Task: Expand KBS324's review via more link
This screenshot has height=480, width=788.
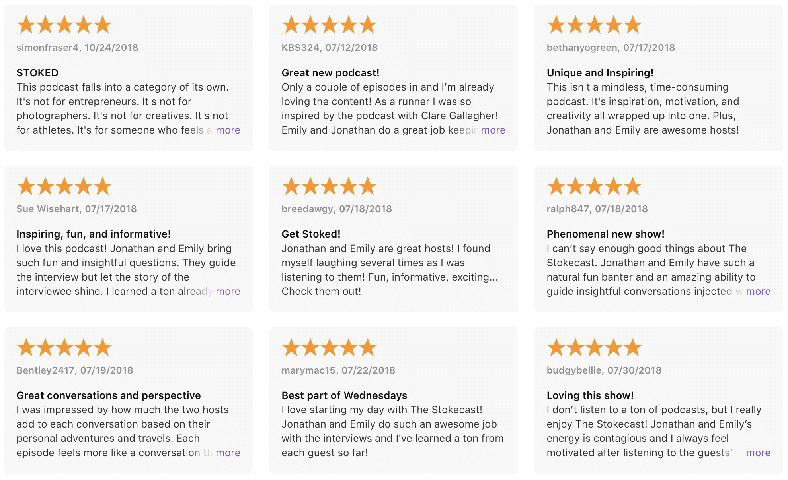Action: coord(493,130)
